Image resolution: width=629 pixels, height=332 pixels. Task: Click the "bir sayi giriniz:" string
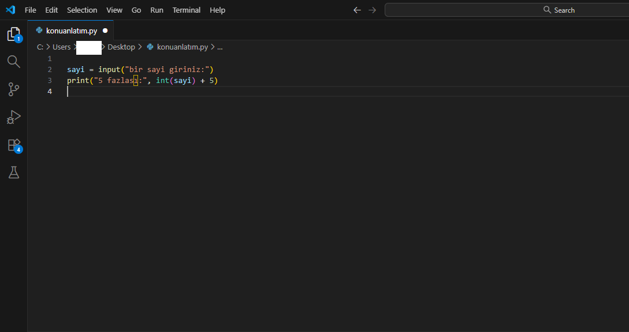167,69
